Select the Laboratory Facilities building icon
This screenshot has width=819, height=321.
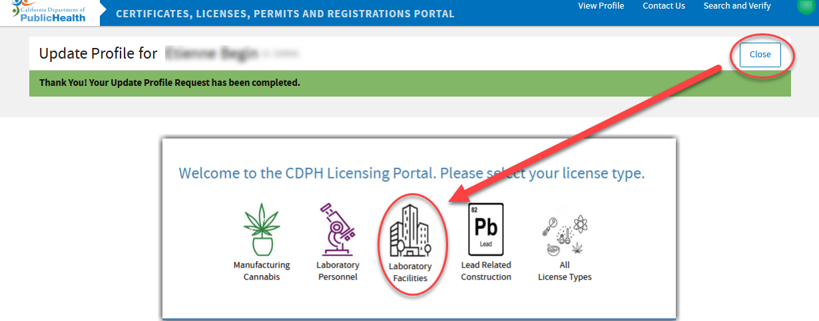pos(410,230)
